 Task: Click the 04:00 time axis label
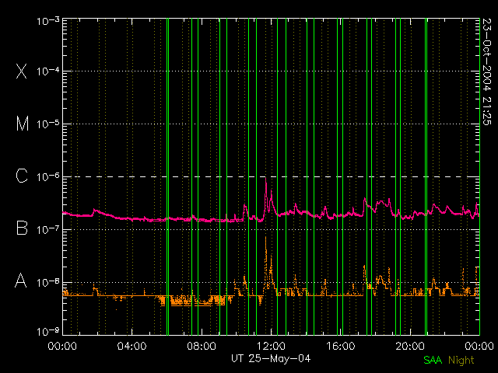point(132,346)
